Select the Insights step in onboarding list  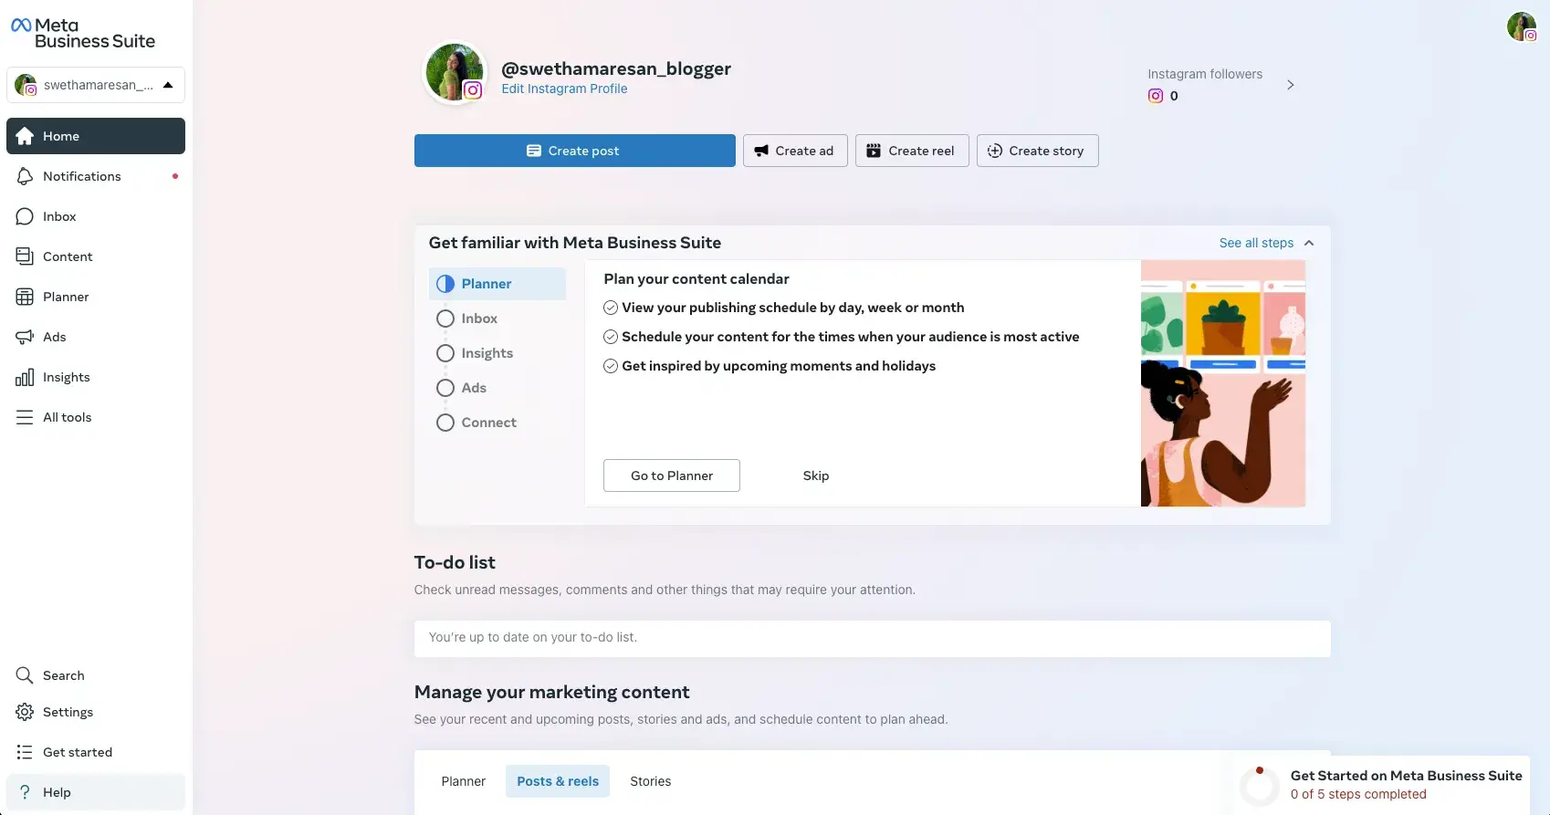pyautogui.click(x=497, y=353)
